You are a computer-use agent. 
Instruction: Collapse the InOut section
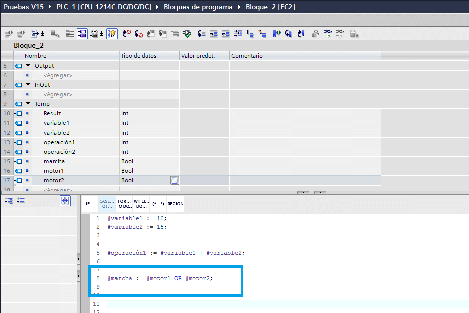point(28,85)
